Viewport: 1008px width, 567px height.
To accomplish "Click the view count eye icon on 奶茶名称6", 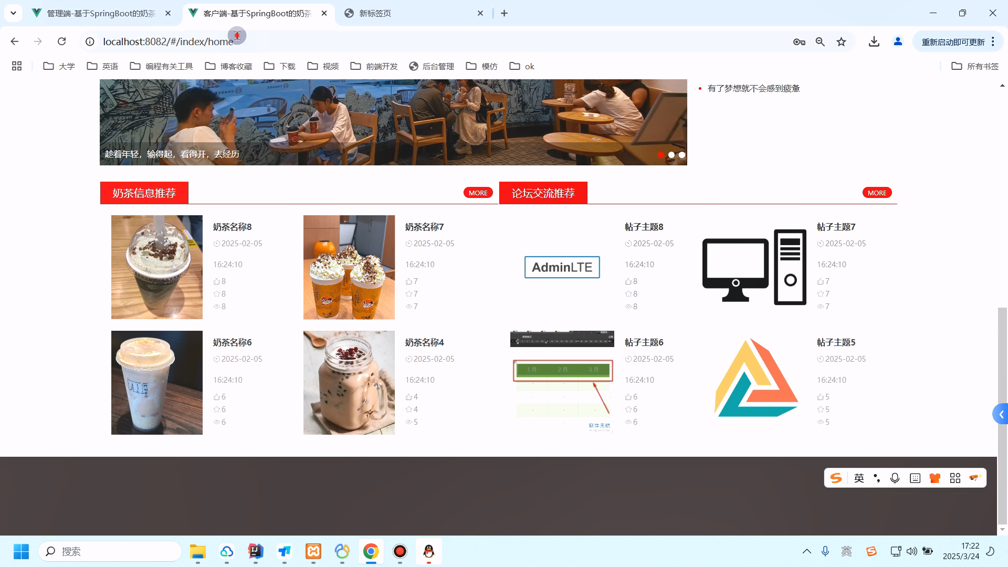I will (x=217, y=422).
